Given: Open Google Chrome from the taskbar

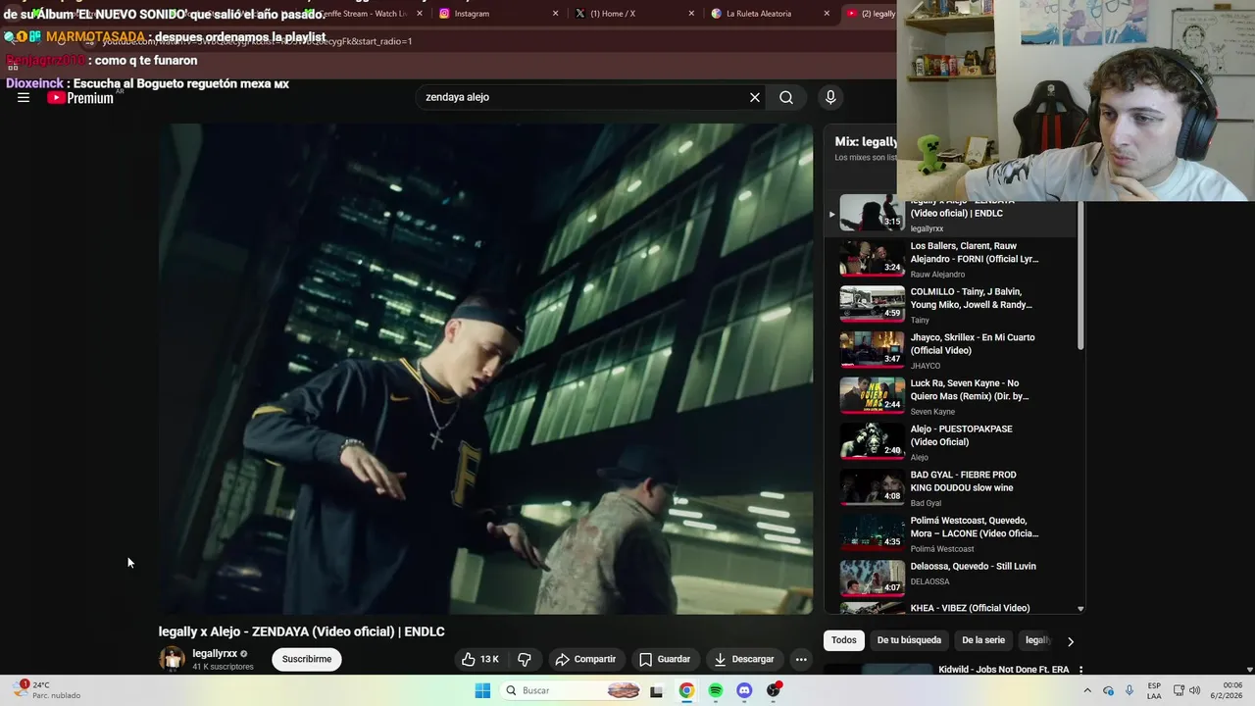Looking at the screenshot, I should 686,690.
